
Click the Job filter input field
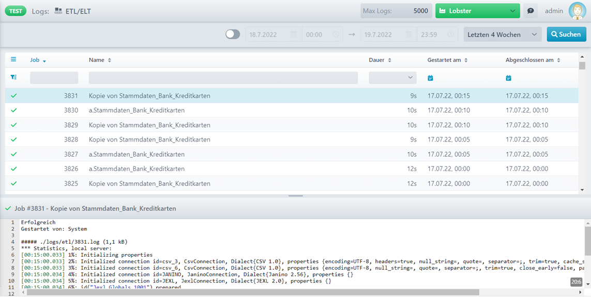coord(54,77)
